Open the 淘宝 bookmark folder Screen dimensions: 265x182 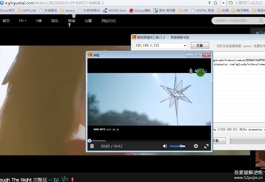pyautogui.click(x=258, y=11)
